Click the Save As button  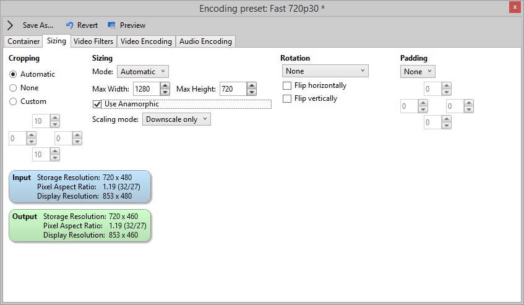coord(38,25)
